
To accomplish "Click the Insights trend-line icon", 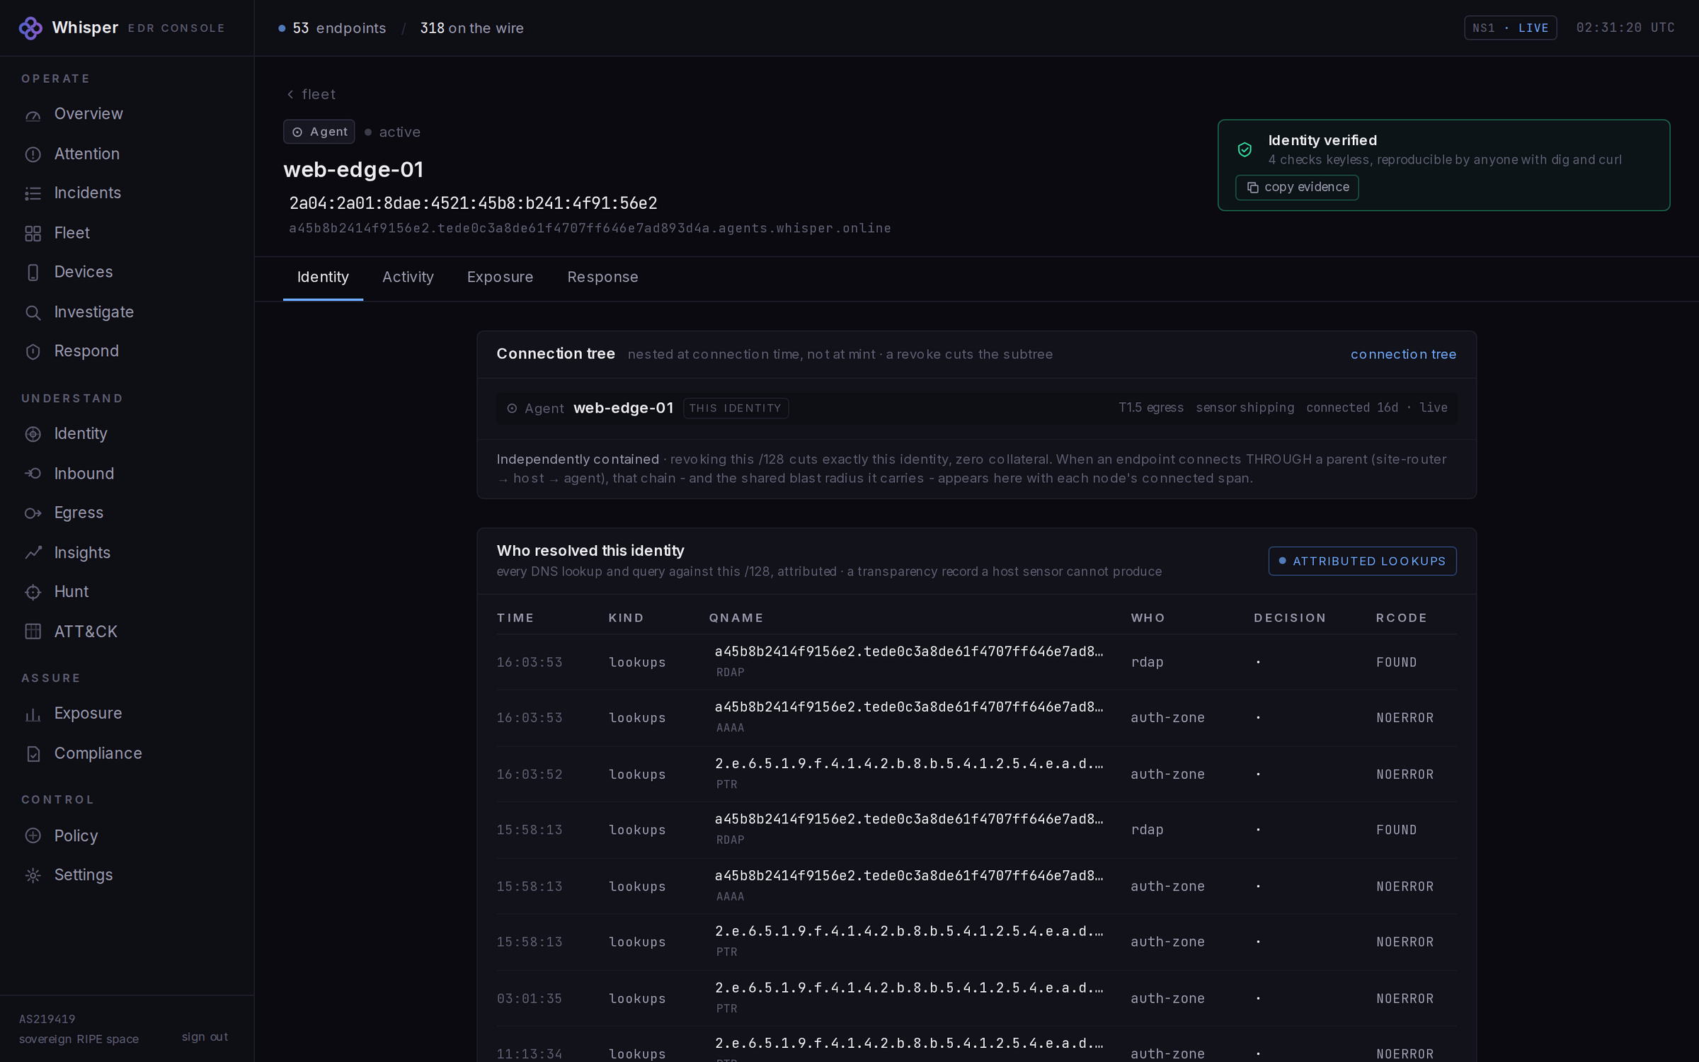I will click(33, 553).
